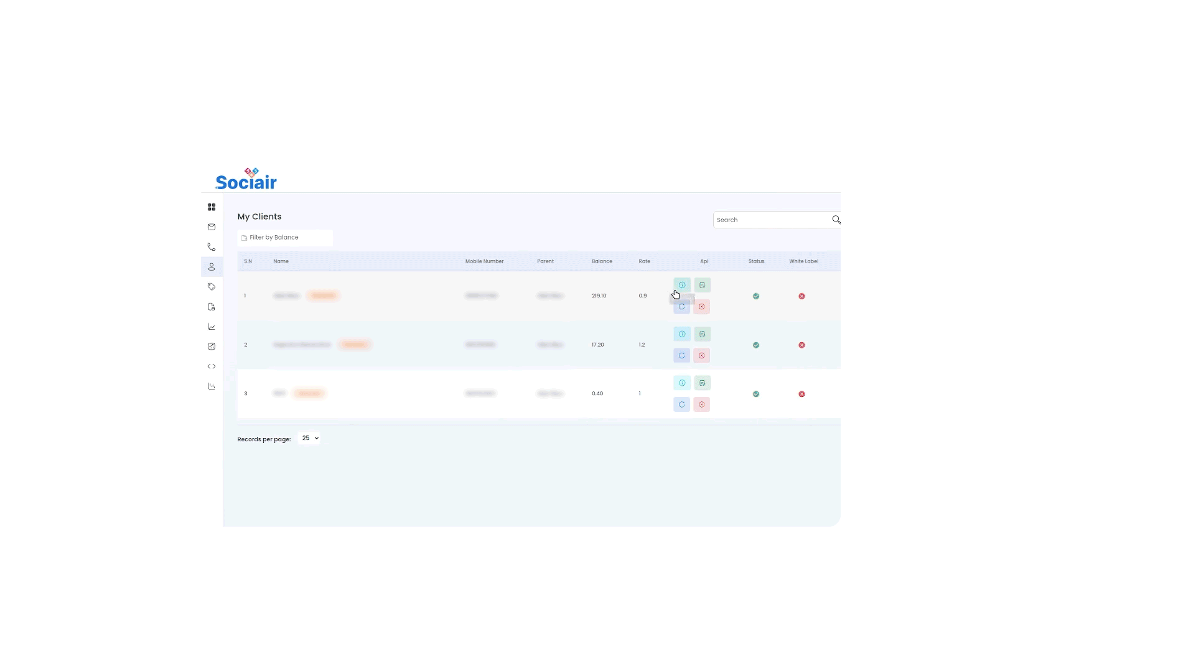This screenshot has height=672, width=1196.
Task: Open the phone icon in sidebar
Action: tap(212, 247)
